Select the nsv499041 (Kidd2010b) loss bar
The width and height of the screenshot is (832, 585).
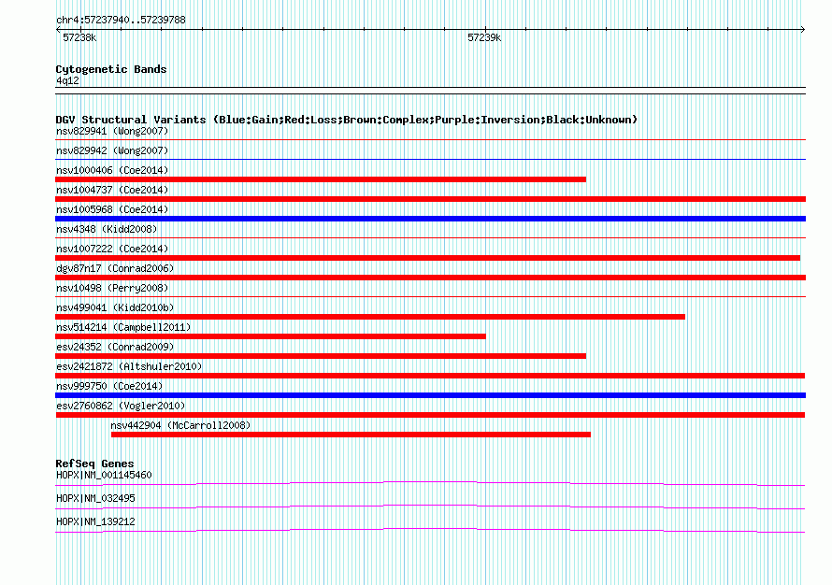[370, 317]
